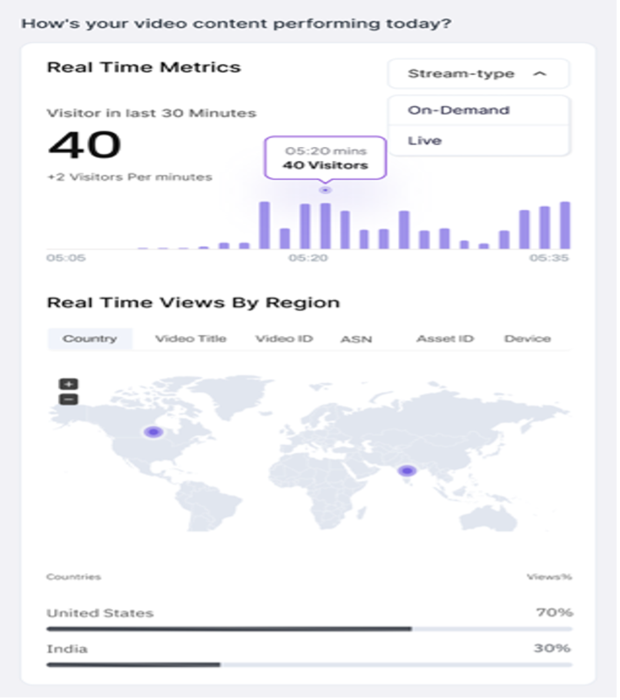
Task: Click the India country label
Action: (x=67, y=648)
